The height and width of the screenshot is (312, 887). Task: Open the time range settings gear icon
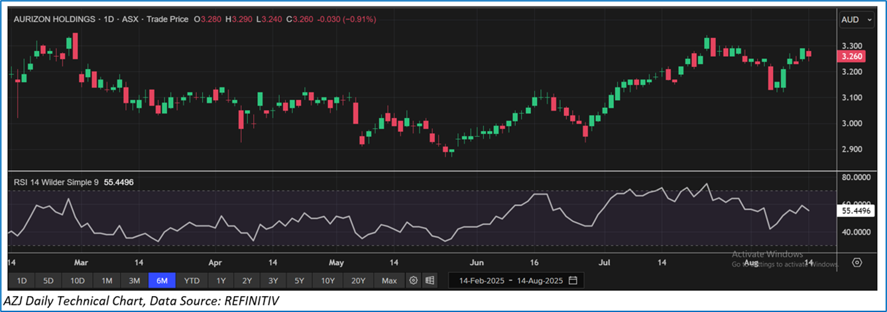(414, 280)
